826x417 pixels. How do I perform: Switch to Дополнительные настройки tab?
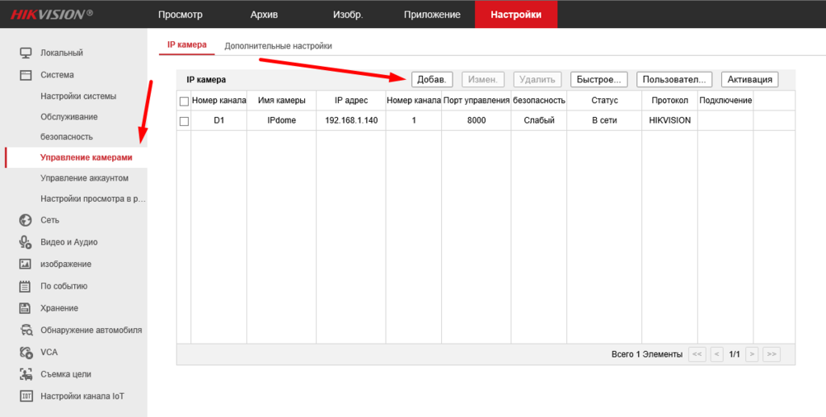coord(278,46)
